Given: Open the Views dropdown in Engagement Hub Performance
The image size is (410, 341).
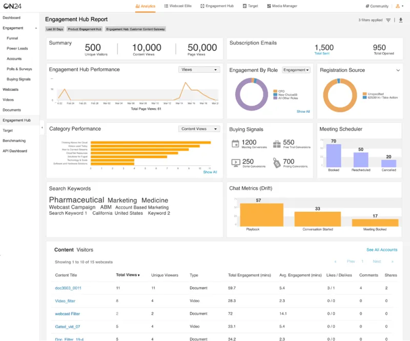Looking at the screenshot, I should (199, 70).
